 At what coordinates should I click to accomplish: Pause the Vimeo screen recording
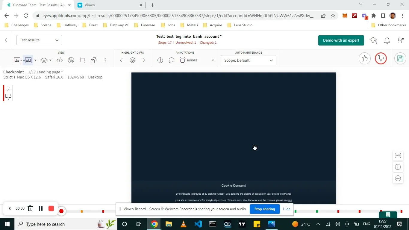tap(41, 208)
